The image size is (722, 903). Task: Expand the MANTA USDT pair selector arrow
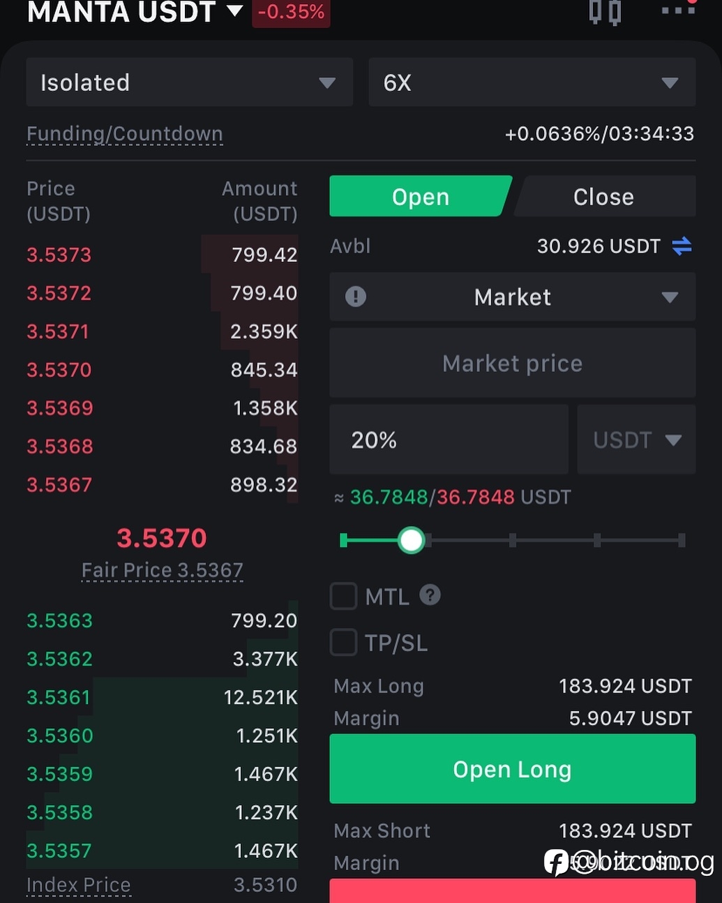[234, 11]
